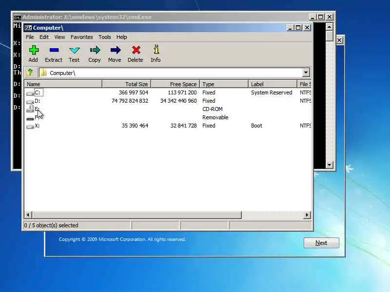The image size is (390, 292).
Task: Sort by the Name column header
Action: coord(63,84)
